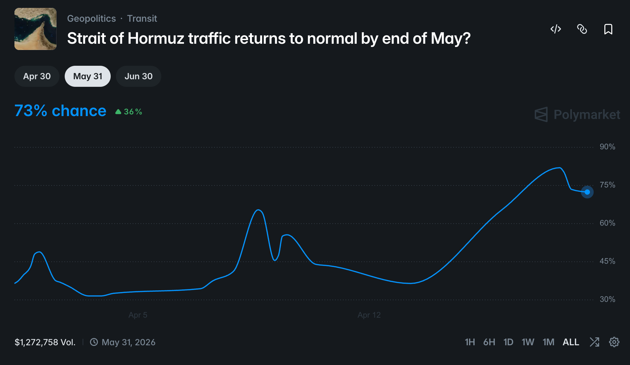The image size is (630, 365).
Task: Open the Transit category link
Action: (x=142, y=18)
